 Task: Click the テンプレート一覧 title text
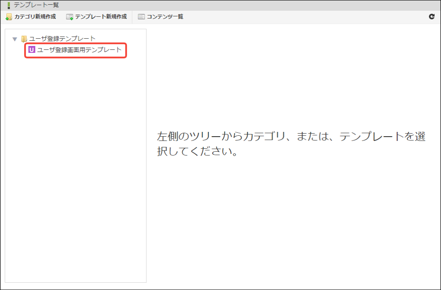tap(36, 5)
